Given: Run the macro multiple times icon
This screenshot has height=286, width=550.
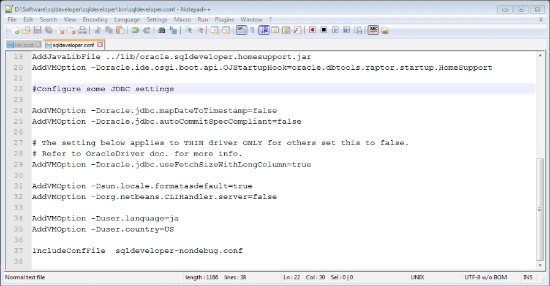Looking at the screenshot, I should 347,30.
